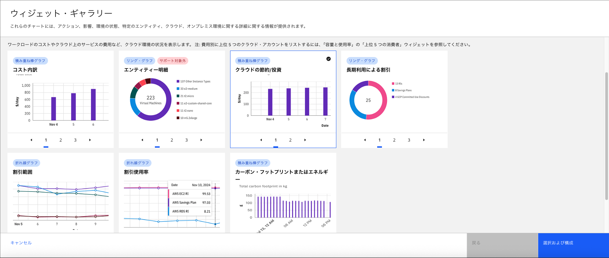Click previous arrow on コスト内訳 card
This screenshot has width=609, height=258.
click(x=31, y=140)
